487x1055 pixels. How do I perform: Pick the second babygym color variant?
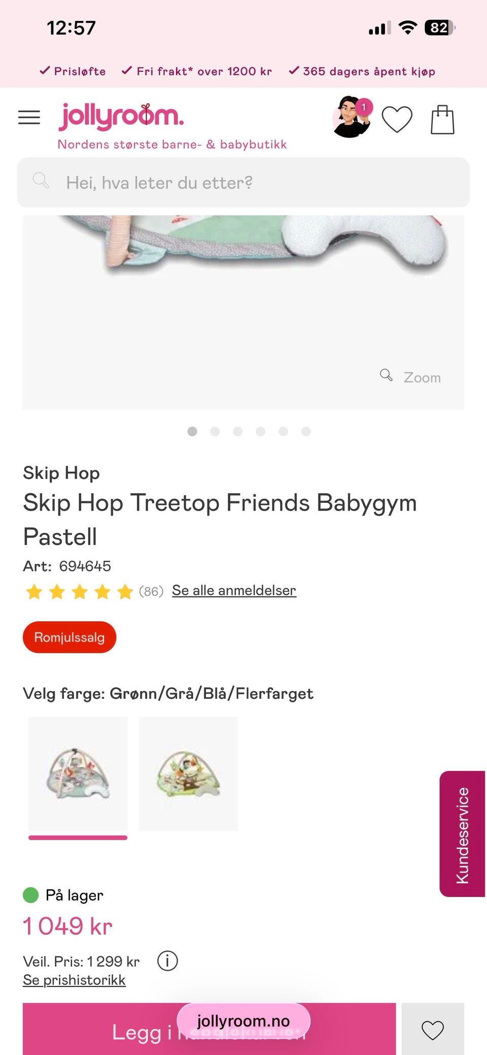click(x=188, y=774)
